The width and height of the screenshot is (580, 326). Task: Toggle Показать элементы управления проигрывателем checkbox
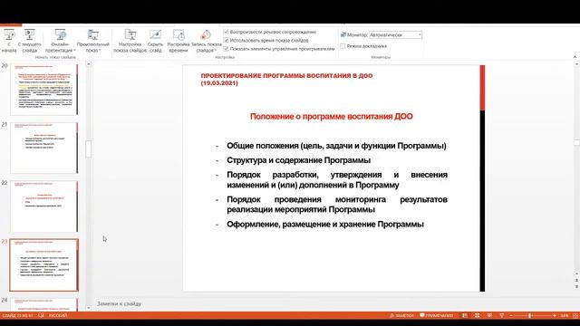[226, 48]
